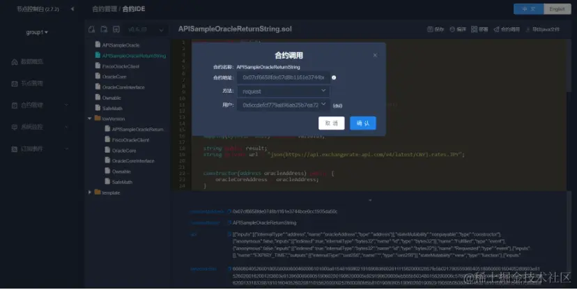Click the new folder icon in file panel

click(x=104, y=29)
